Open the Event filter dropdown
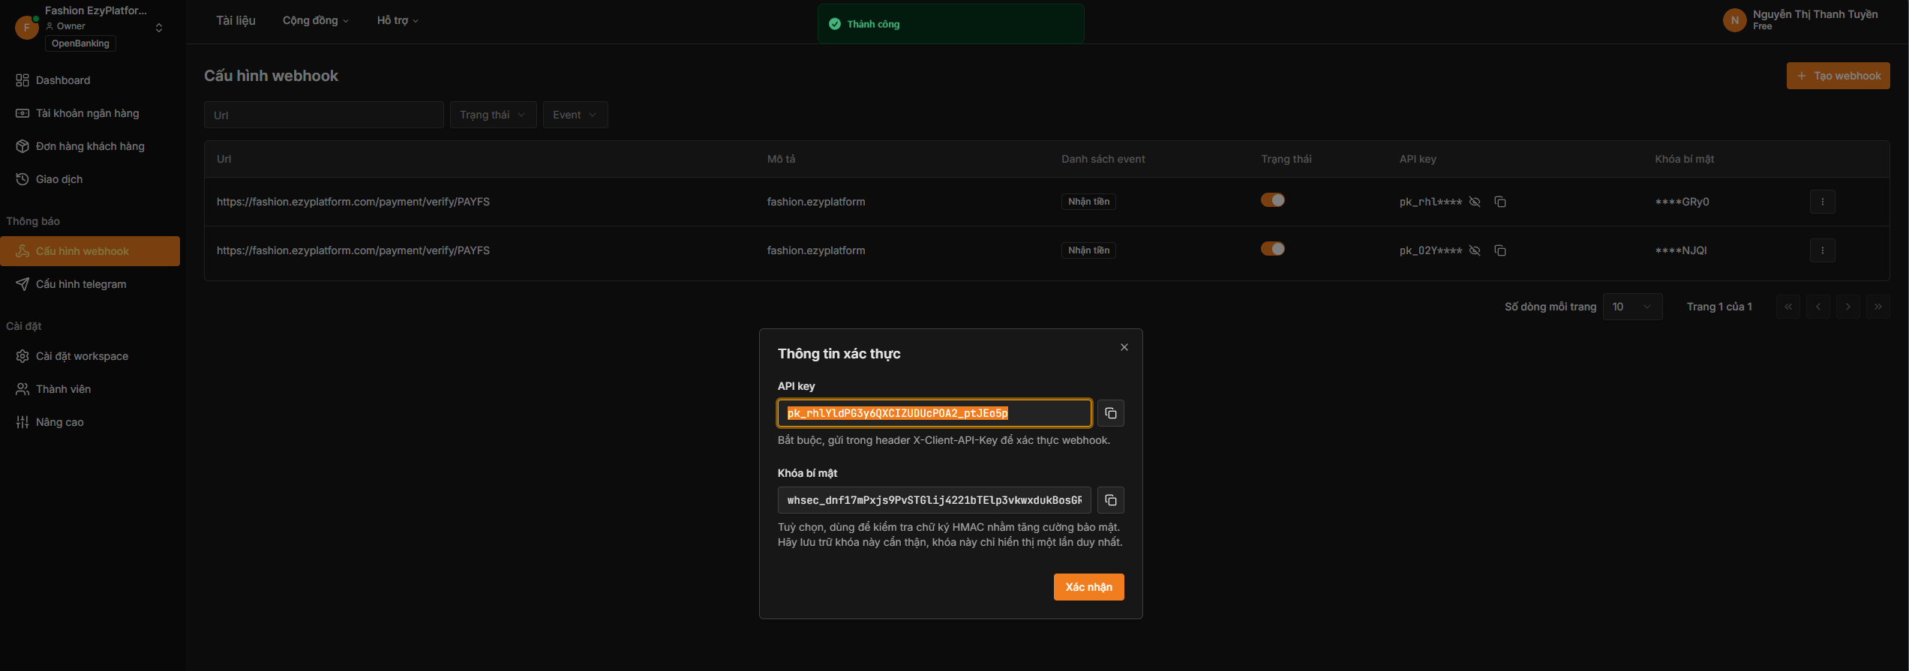 [575, 115]
